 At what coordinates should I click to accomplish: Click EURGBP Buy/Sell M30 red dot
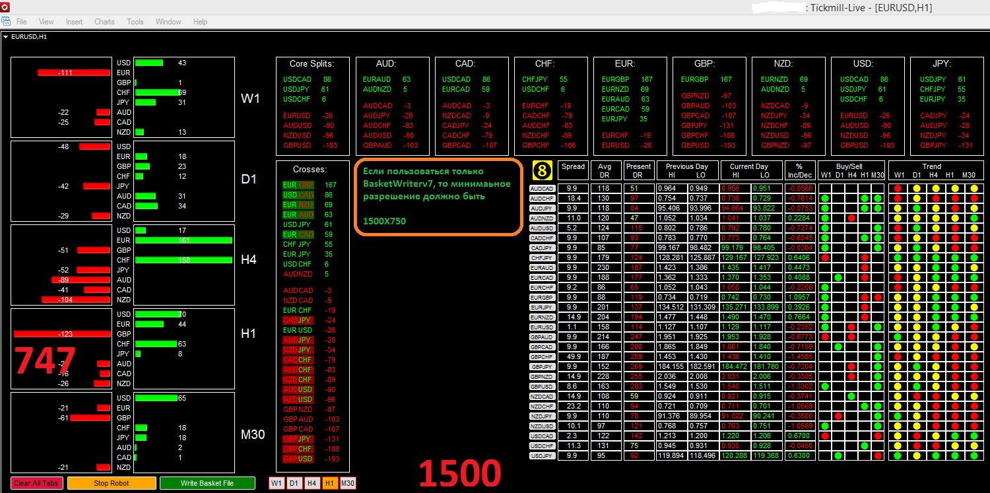coord(878,297)
